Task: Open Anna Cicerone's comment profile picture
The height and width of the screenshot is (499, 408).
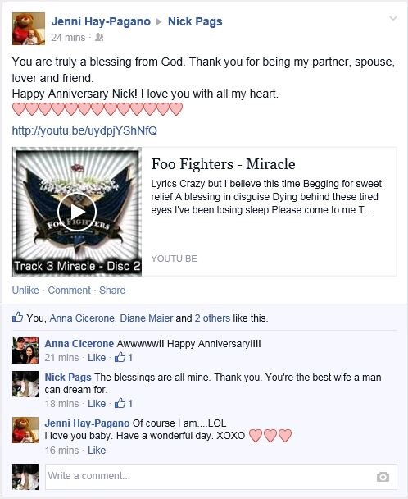Action: (25, 350)
